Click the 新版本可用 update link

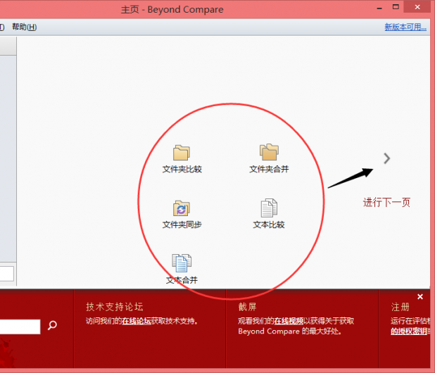pyautogui.click(x=405, y=27)
